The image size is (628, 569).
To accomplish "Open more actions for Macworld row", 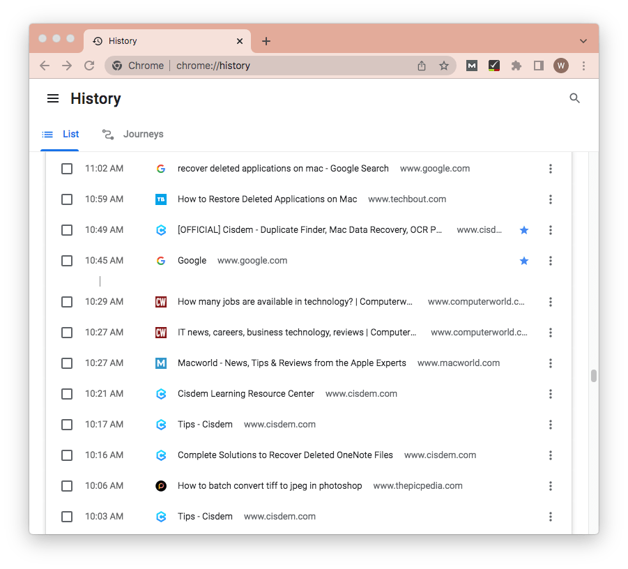I will pyautogui.click(x=551, y=363).
